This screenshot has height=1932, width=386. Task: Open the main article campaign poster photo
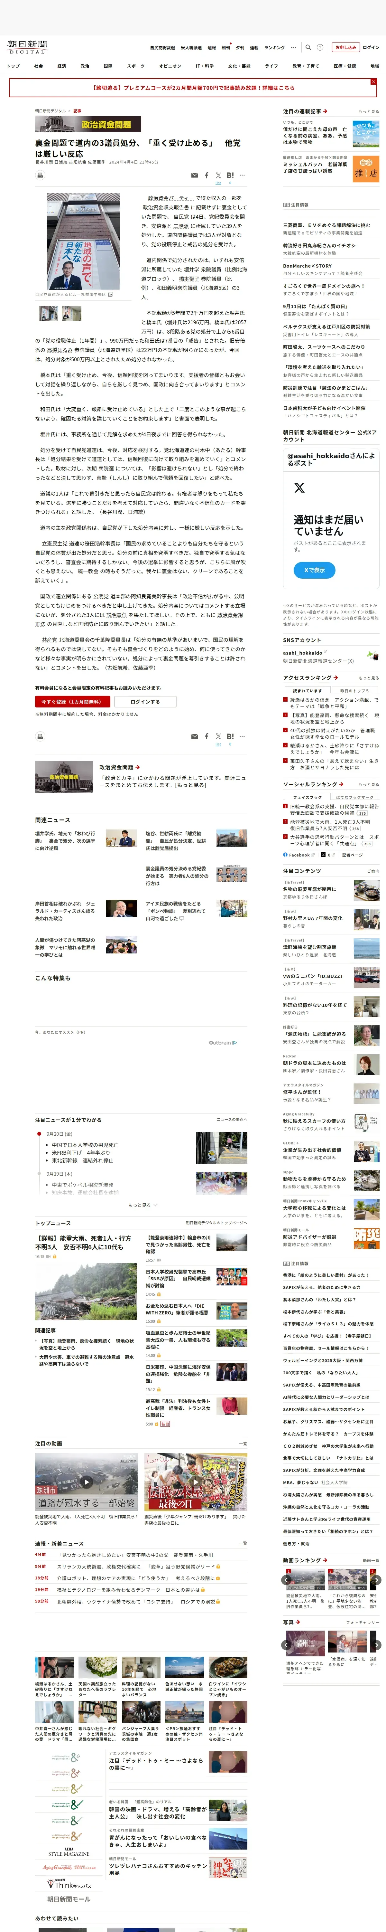83,241
